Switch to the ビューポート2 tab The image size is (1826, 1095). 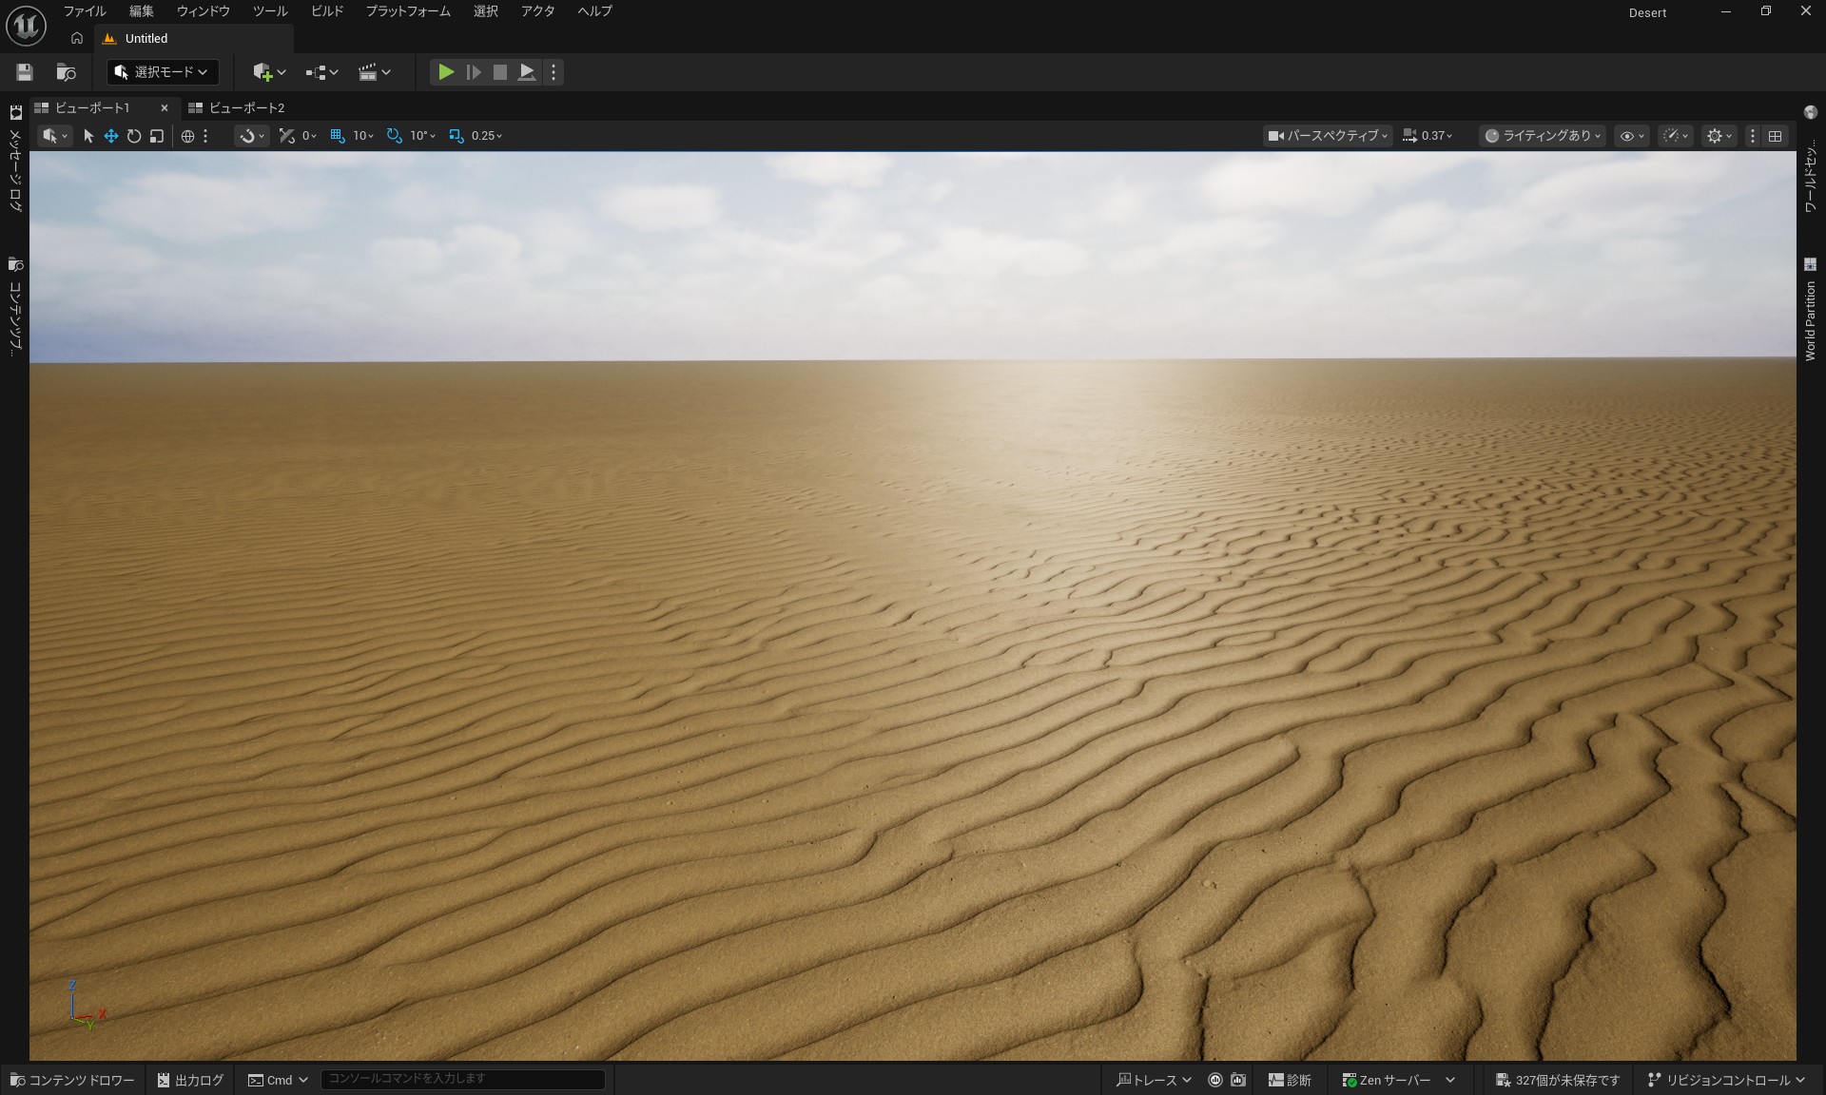(245, 107)
